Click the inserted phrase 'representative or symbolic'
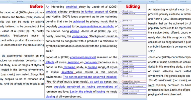This screenshot has height=100, width=191. coord(97,26)
